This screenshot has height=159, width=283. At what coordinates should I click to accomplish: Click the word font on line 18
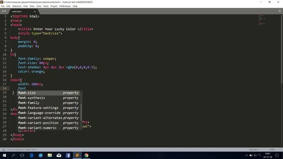click(x=22, y=88)
